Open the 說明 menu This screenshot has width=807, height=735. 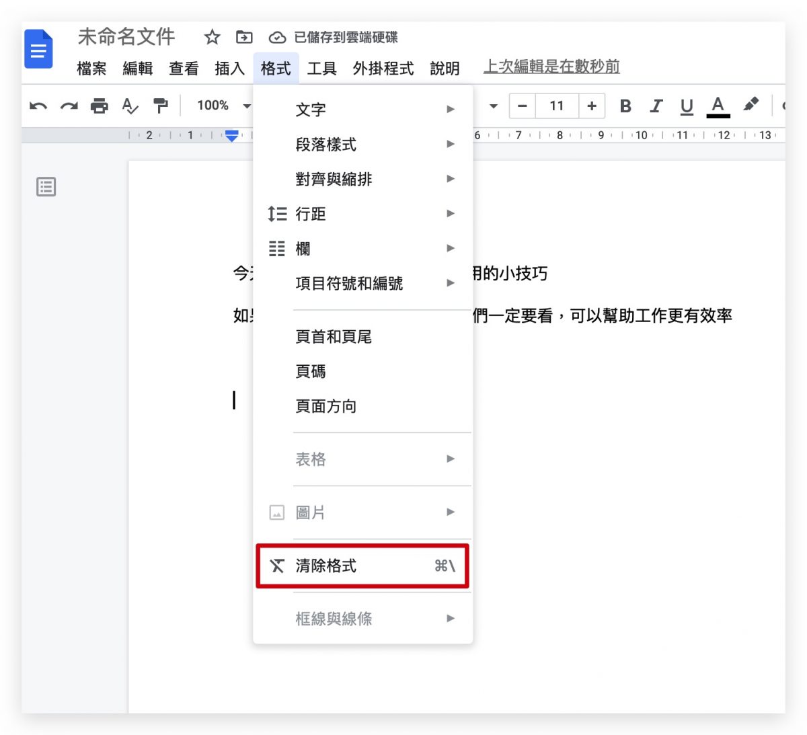(x=445, y=69)
